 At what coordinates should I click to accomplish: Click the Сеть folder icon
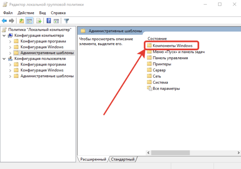149,76
